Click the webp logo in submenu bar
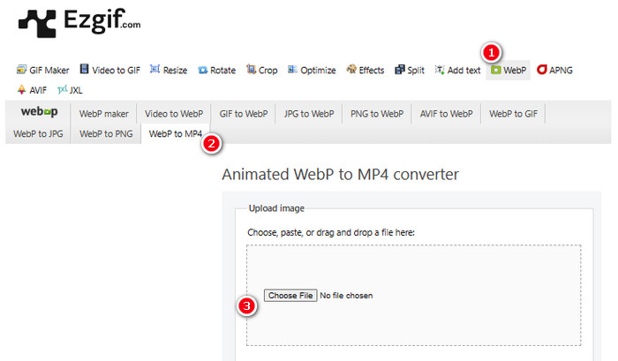The height and width of the screenshot is (361, 618). [39, 112]
